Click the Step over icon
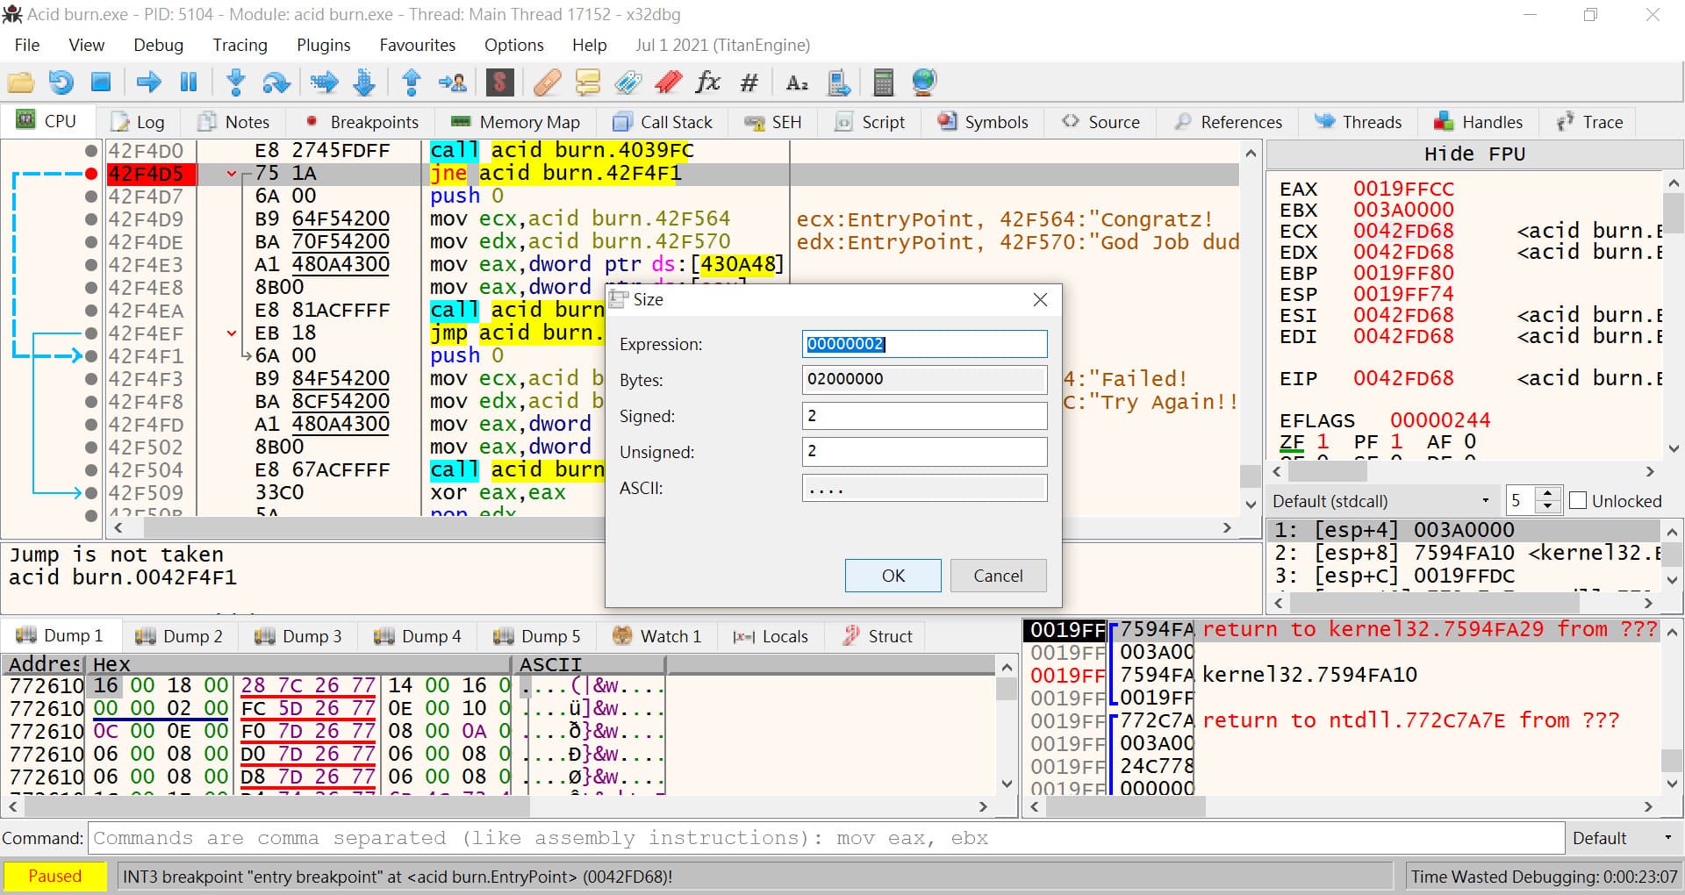The image size is (1685, 895). pyautogui.click(x=276, y=82)
